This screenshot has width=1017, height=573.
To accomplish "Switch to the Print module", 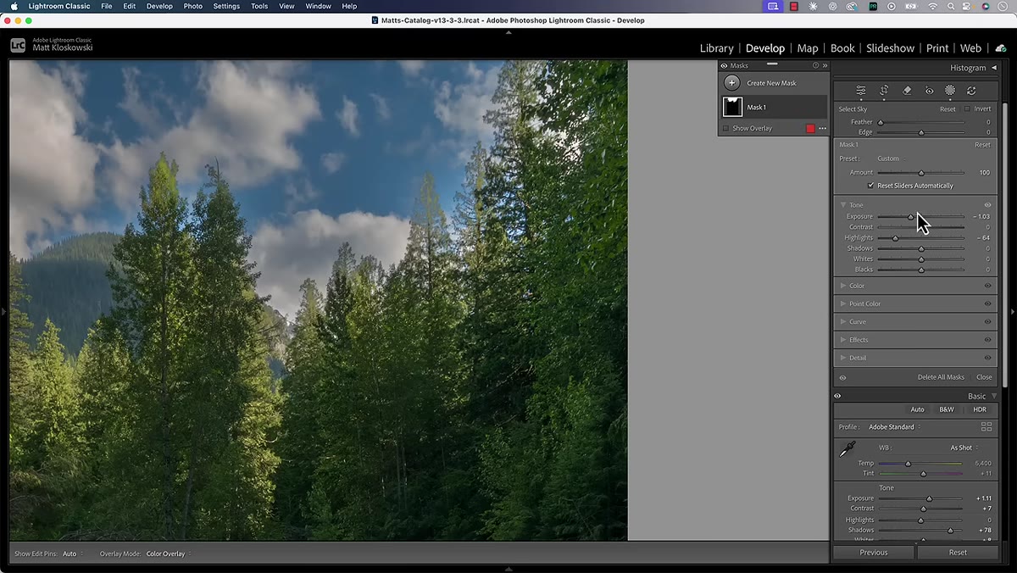I will (937, 48).
